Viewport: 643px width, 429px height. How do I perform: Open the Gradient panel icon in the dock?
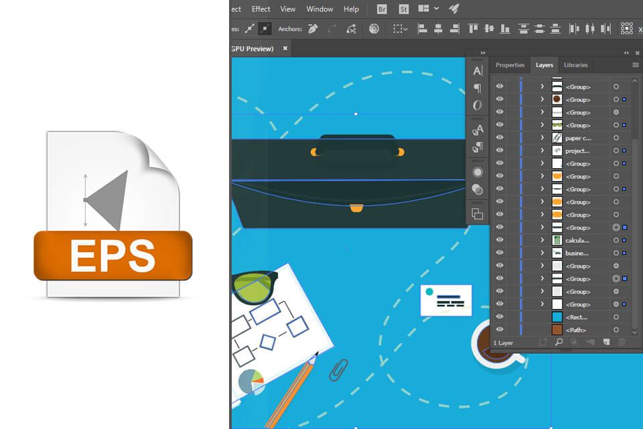(x=478, y=172)
